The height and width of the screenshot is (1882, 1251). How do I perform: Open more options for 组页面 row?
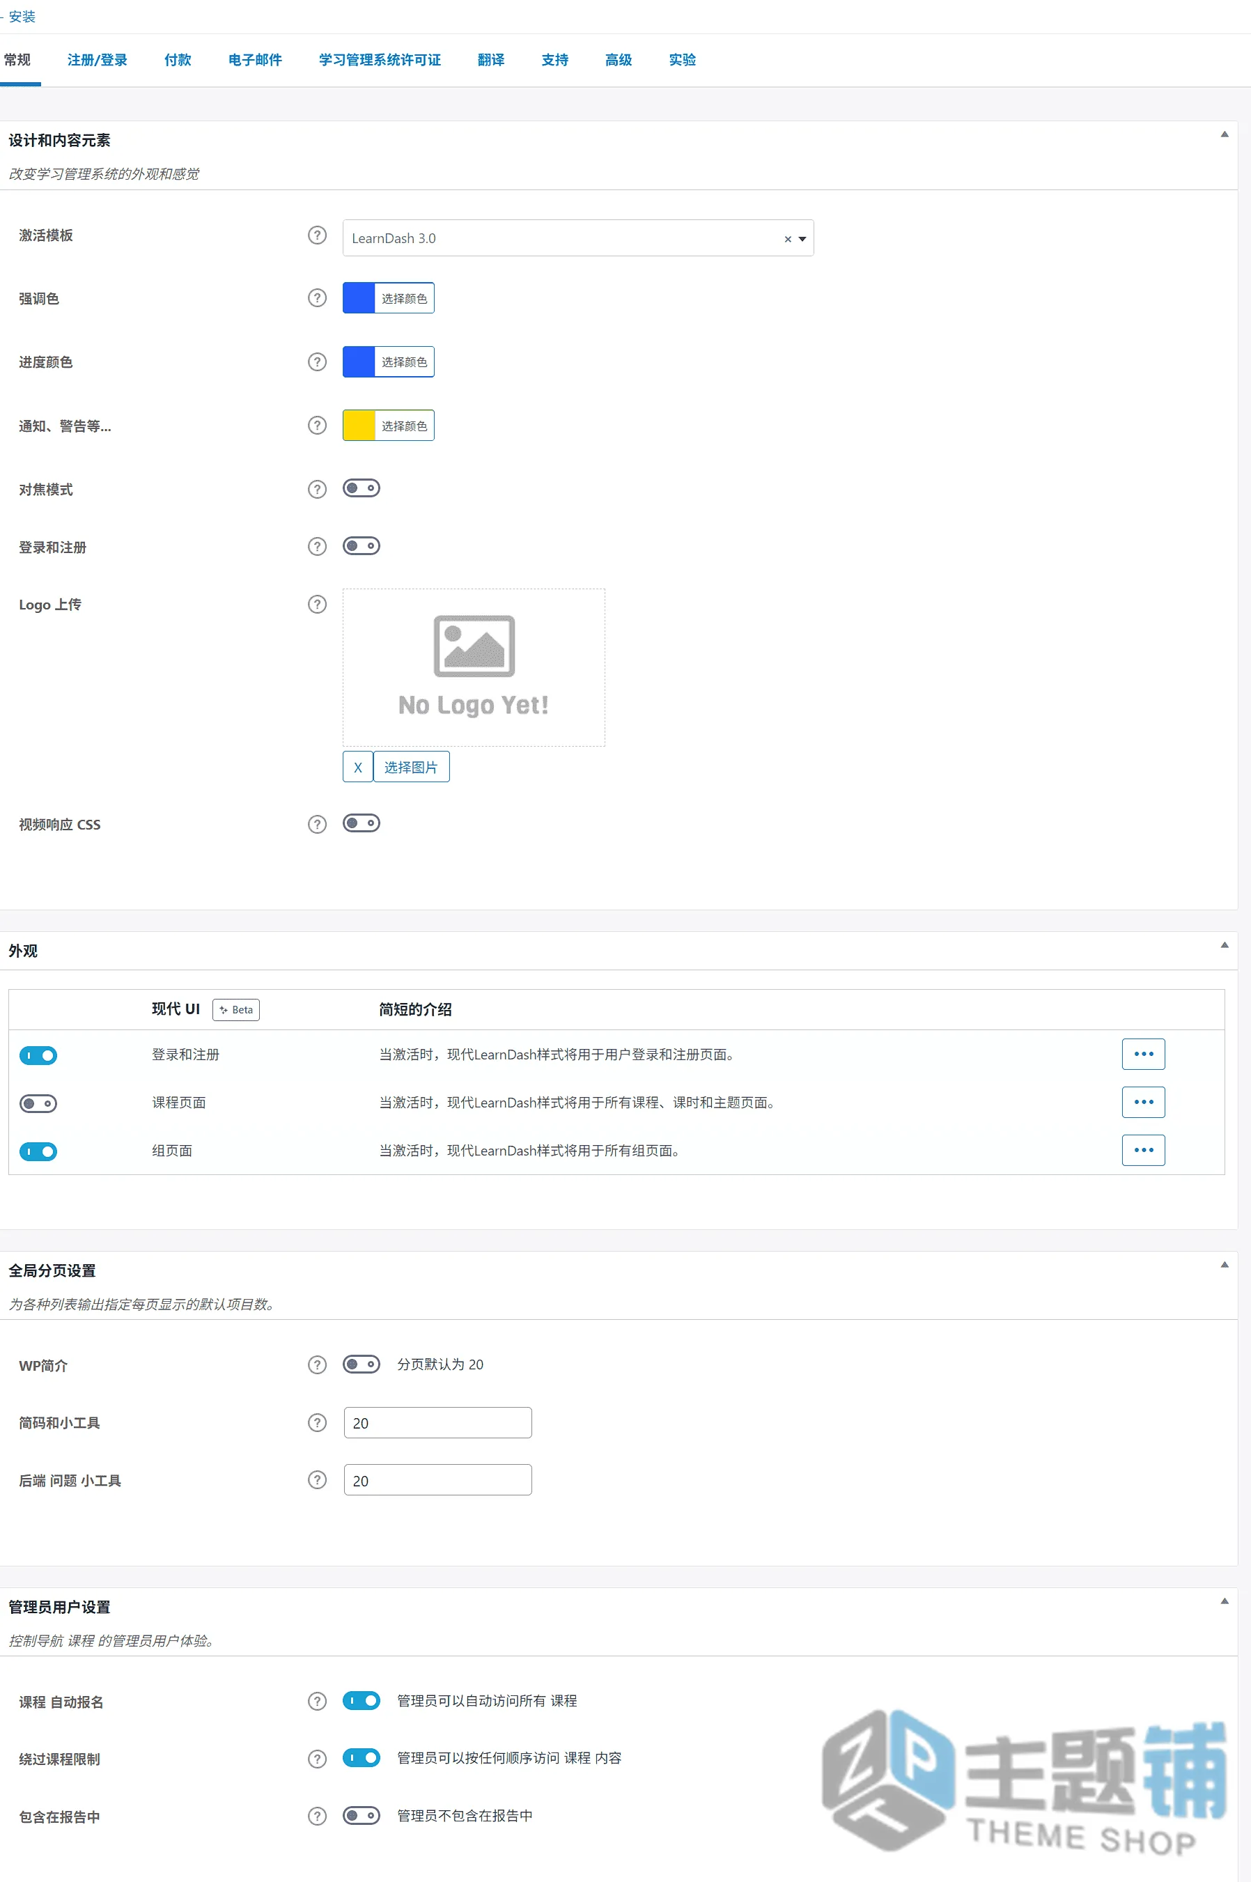click(1143, 1150)
